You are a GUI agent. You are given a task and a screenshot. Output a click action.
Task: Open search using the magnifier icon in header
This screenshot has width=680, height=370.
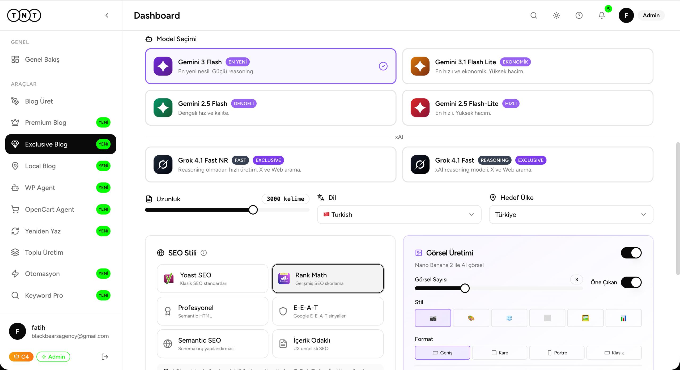point(534,15)
